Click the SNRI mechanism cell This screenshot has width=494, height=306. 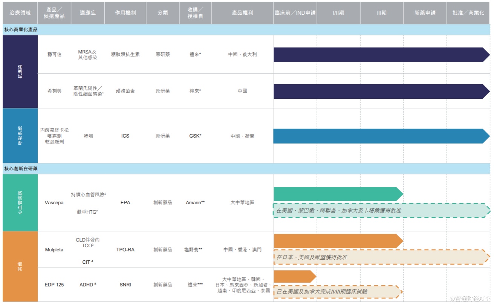(x=125, y=285)
